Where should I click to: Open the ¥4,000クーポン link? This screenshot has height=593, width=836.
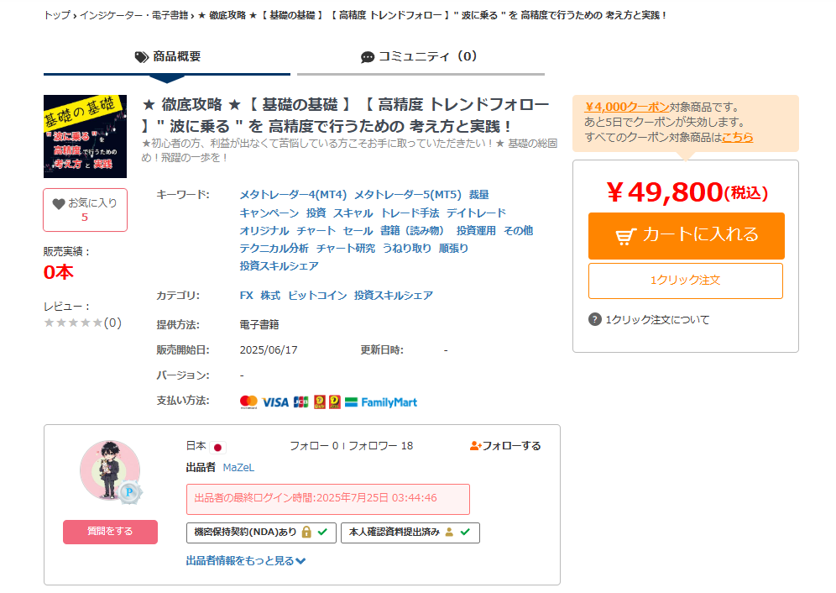pyautogui.click(x=627, y=107)
